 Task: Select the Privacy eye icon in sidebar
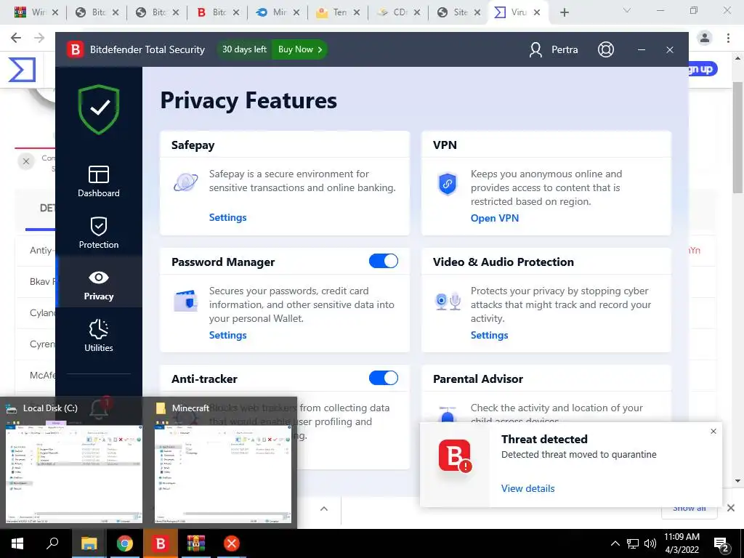pyautogui.click(x=99, y=278)
